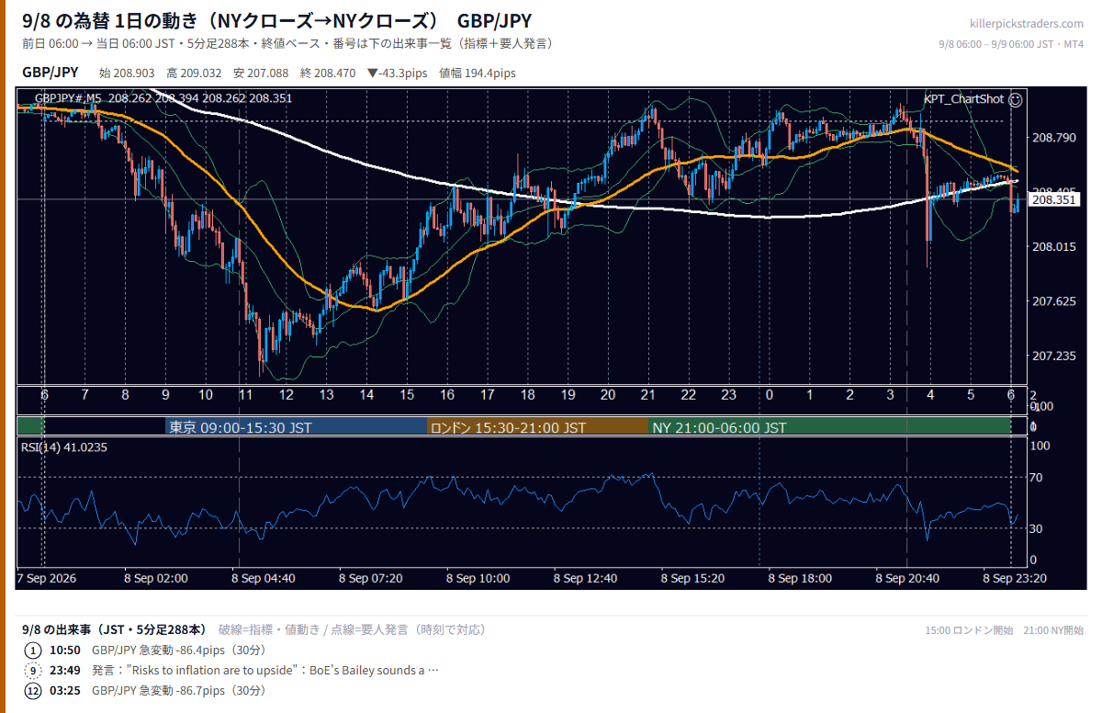Click the '9/8 の出来事' events header
The width and height of the screenshot is (1102, 713).
tap(115, 629)
